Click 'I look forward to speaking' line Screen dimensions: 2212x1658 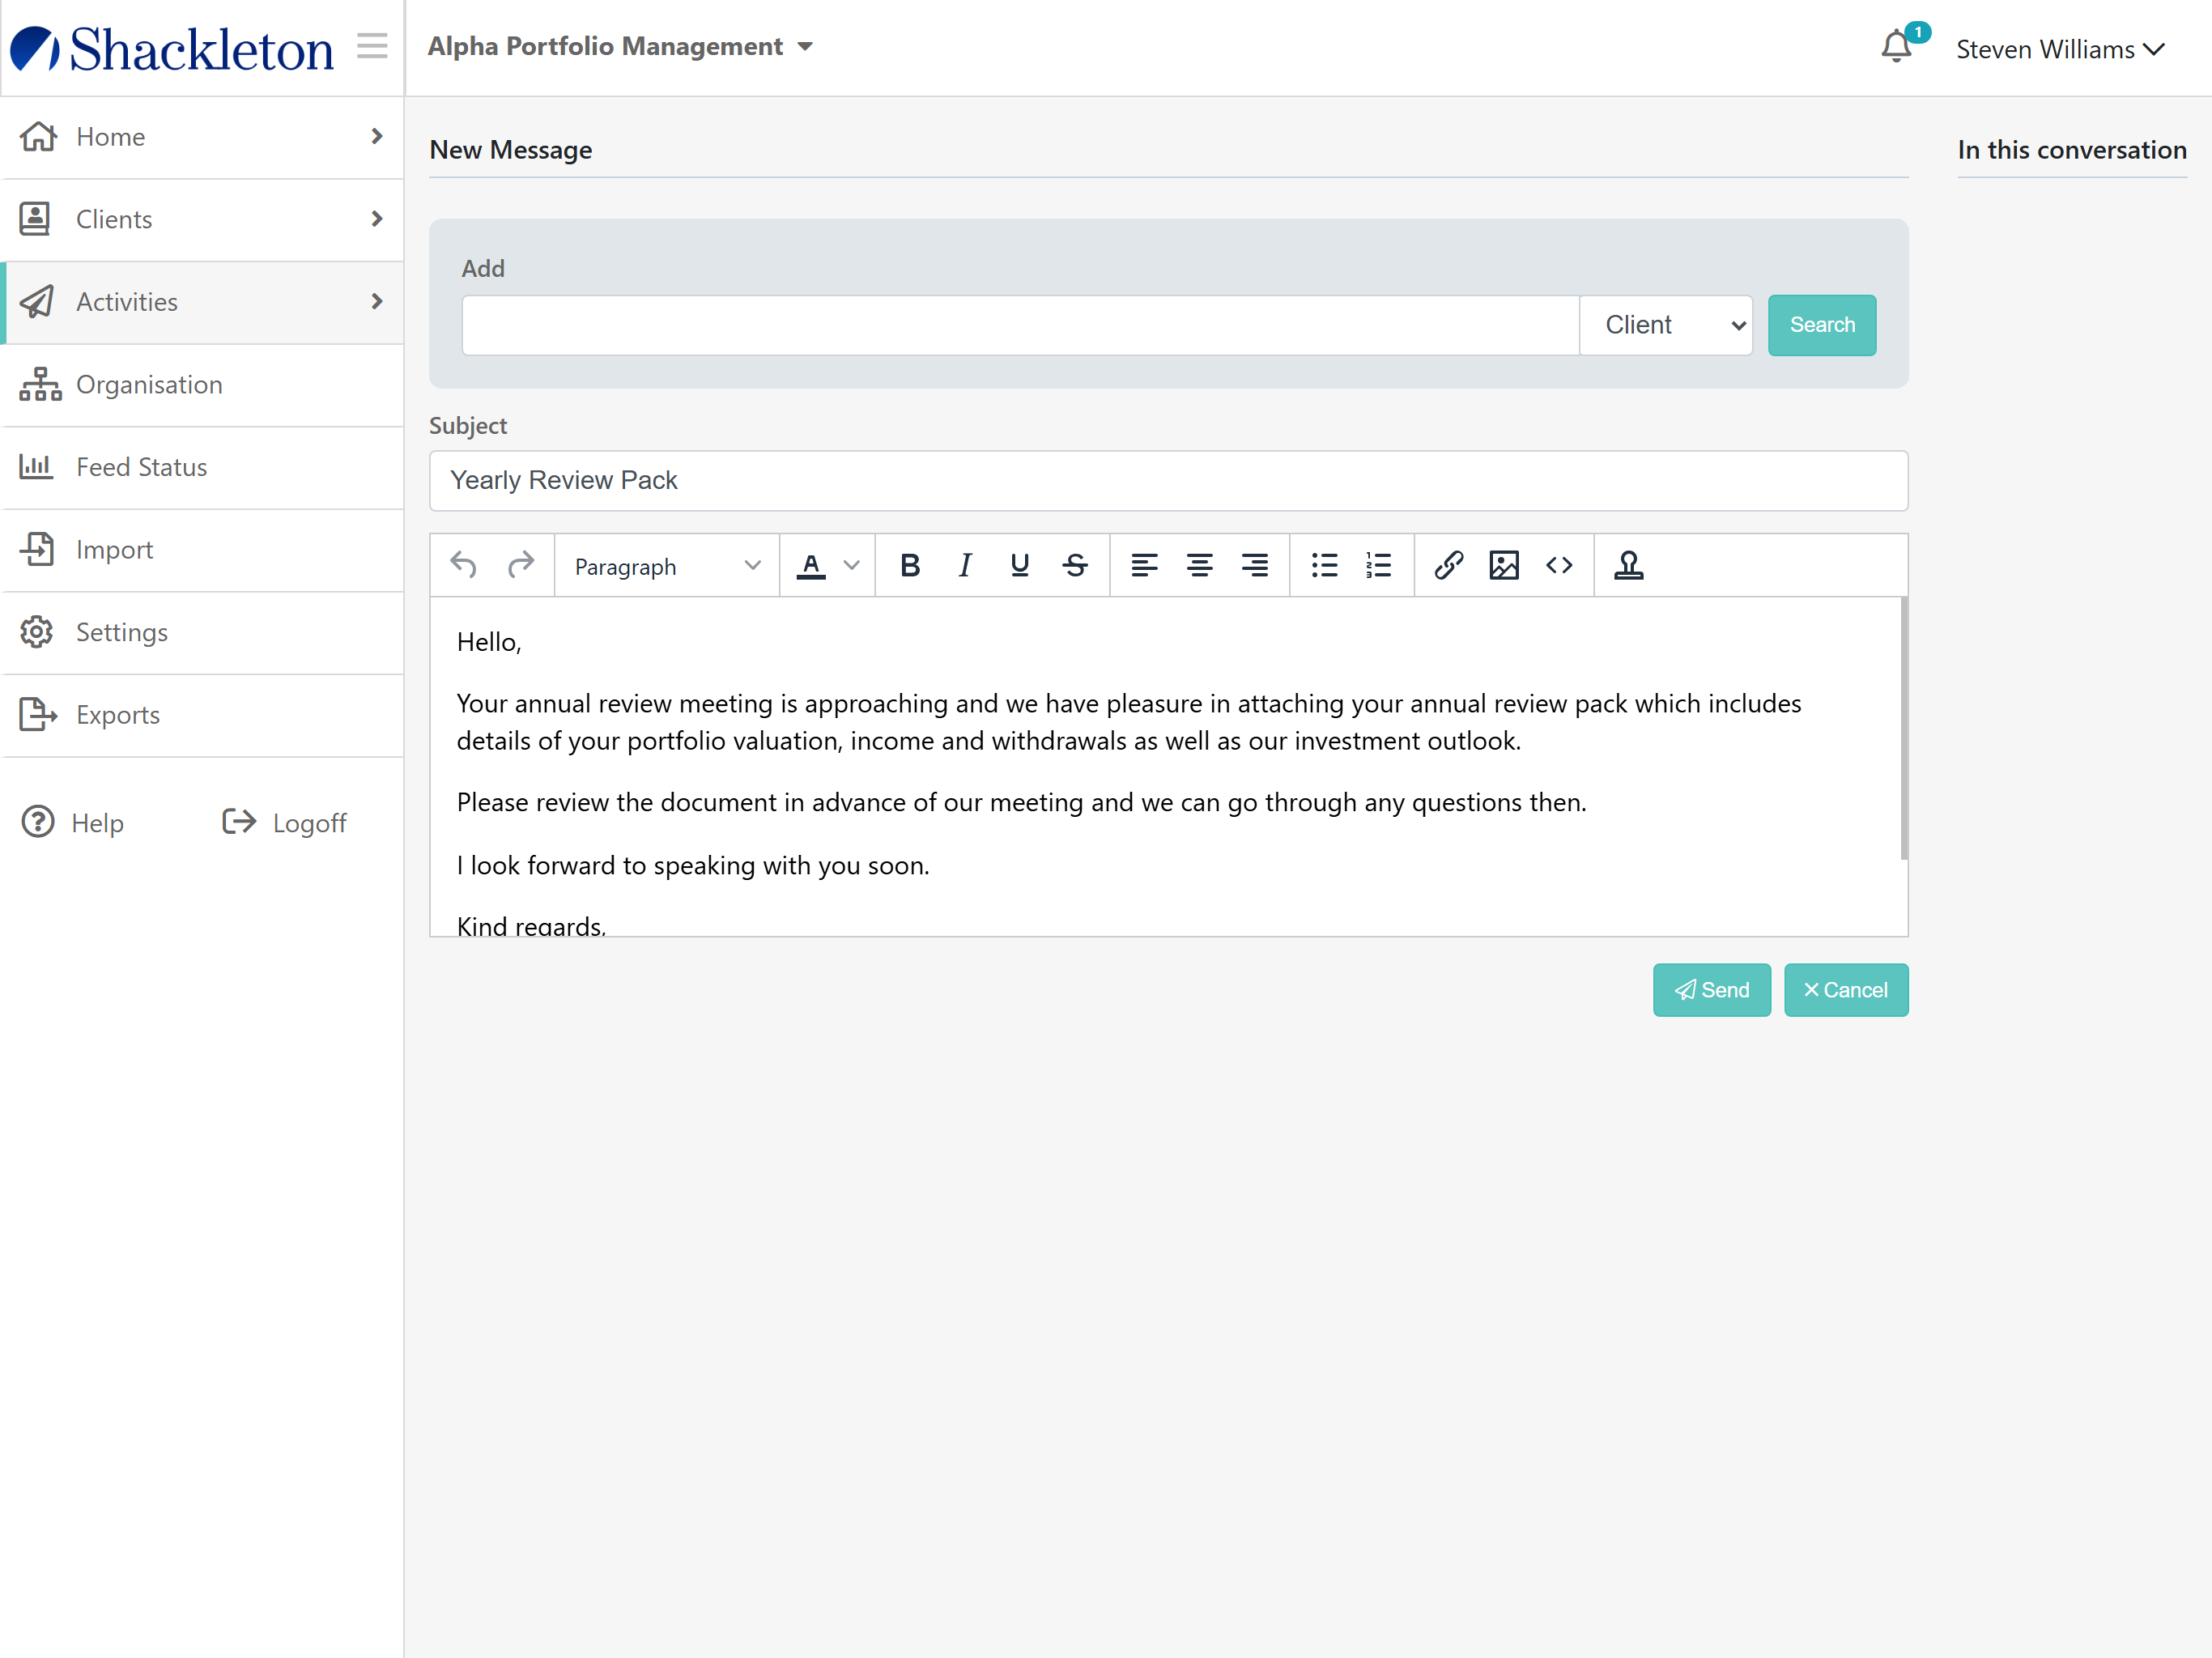[693, 865]
